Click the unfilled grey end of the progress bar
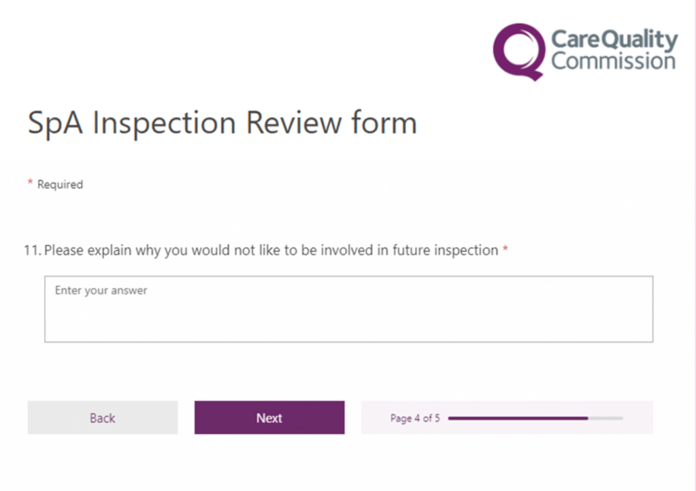Image resolution: width=696 pixels, height=491 pixels. coord(606,418)
